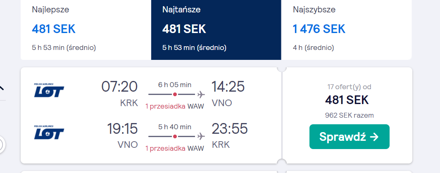Click the '962 SEK razem' total price
440x173 pixels.
350,115
